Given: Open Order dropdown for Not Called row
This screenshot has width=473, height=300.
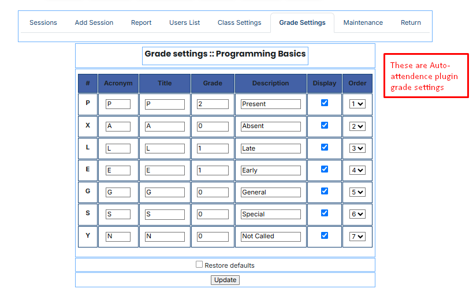Looking at the screenshot, I should click(357, 237).
